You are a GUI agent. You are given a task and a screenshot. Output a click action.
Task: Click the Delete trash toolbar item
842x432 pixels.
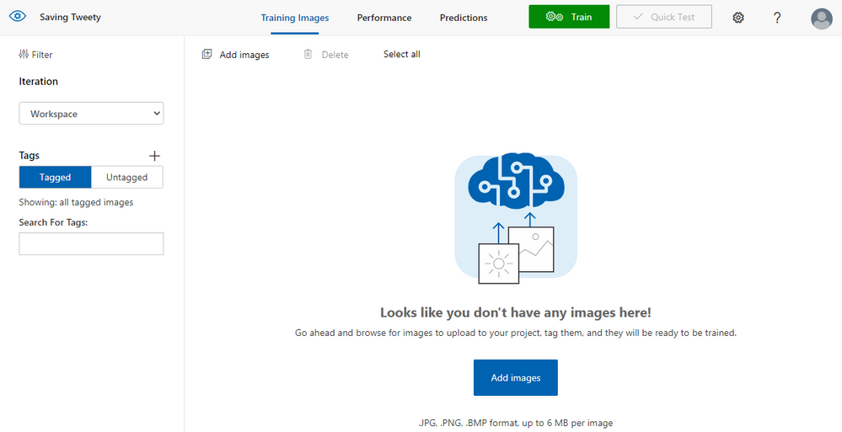pos(326,54)
